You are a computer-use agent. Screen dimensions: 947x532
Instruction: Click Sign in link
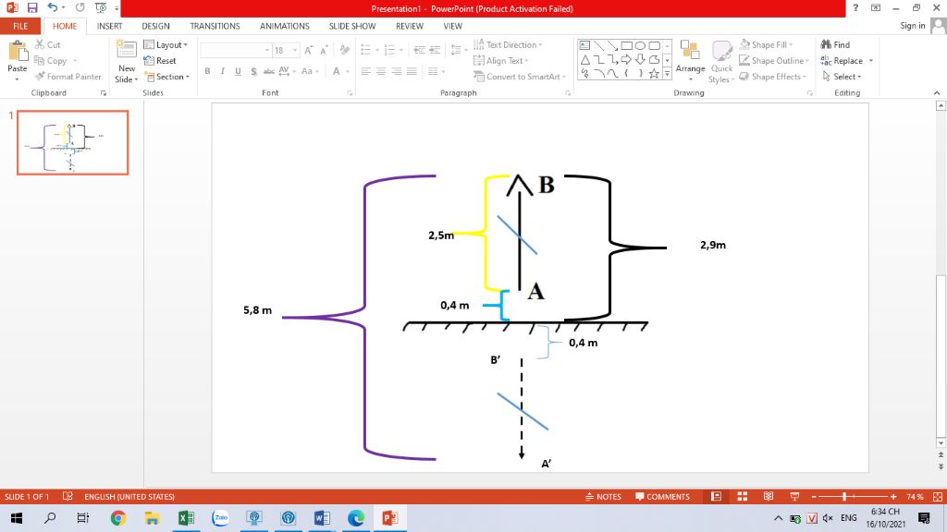(913, 25)
